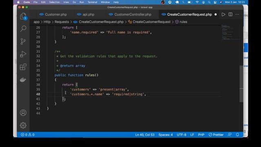Click the date and time Mon 3 Jan

pos(235,2)
